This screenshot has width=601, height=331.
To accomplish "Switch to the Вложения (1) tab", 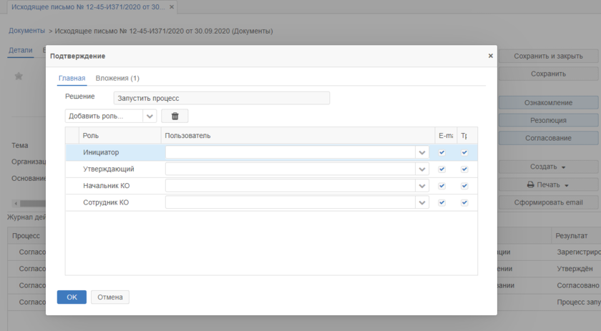I will point(117,78).
